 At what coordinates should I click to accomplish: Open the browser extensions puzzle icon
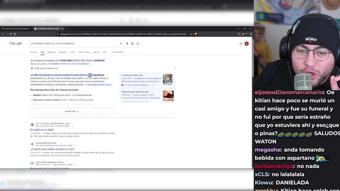(x=239, y=34)
